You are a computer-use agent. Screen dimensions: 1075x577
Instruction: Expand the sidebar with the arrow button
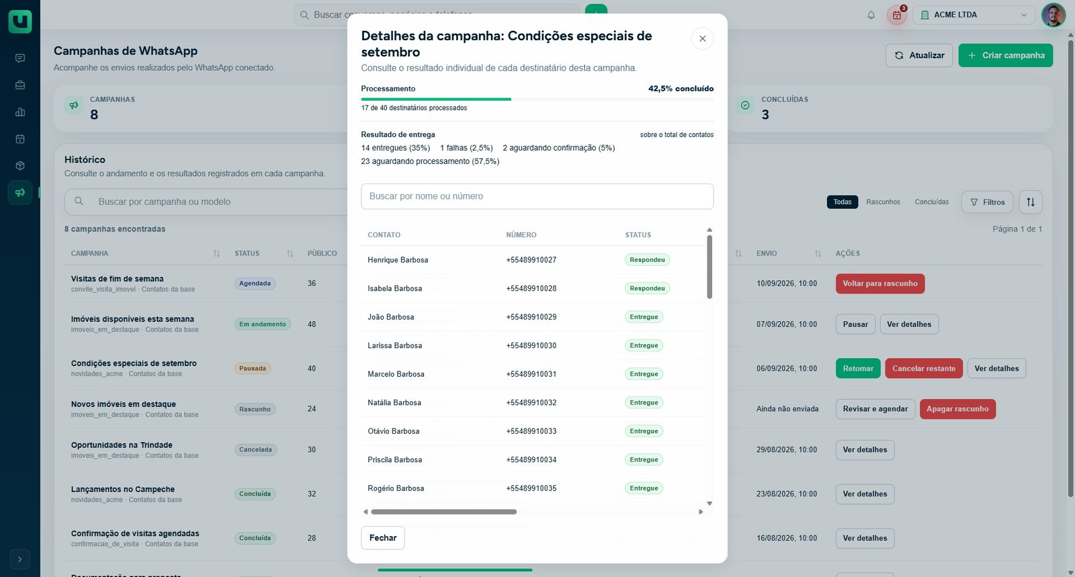tap(20, 559)
